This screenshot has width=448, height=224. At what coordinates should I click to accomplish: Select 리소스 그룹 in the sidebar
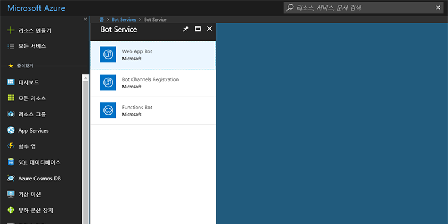pos(32,114)
